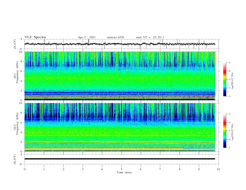This screenshot has width=246, height=190.
Task: Click the 'station=ATH' header label
Action: click(x=115, y=37)
